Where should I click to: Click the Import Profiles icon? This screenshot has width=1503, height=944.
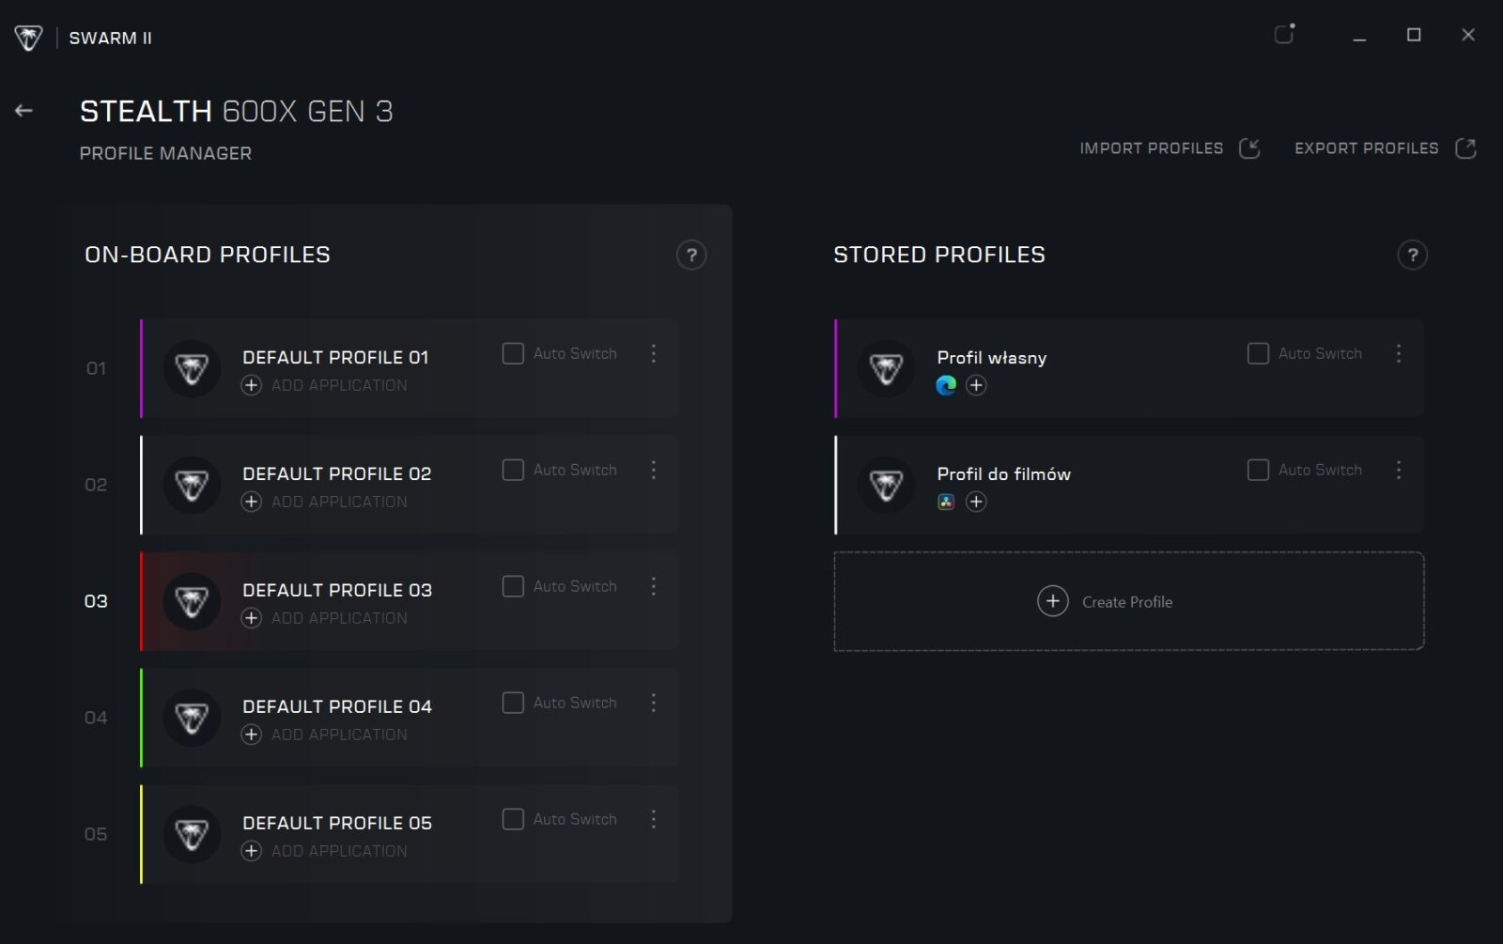click(1249, 148)
